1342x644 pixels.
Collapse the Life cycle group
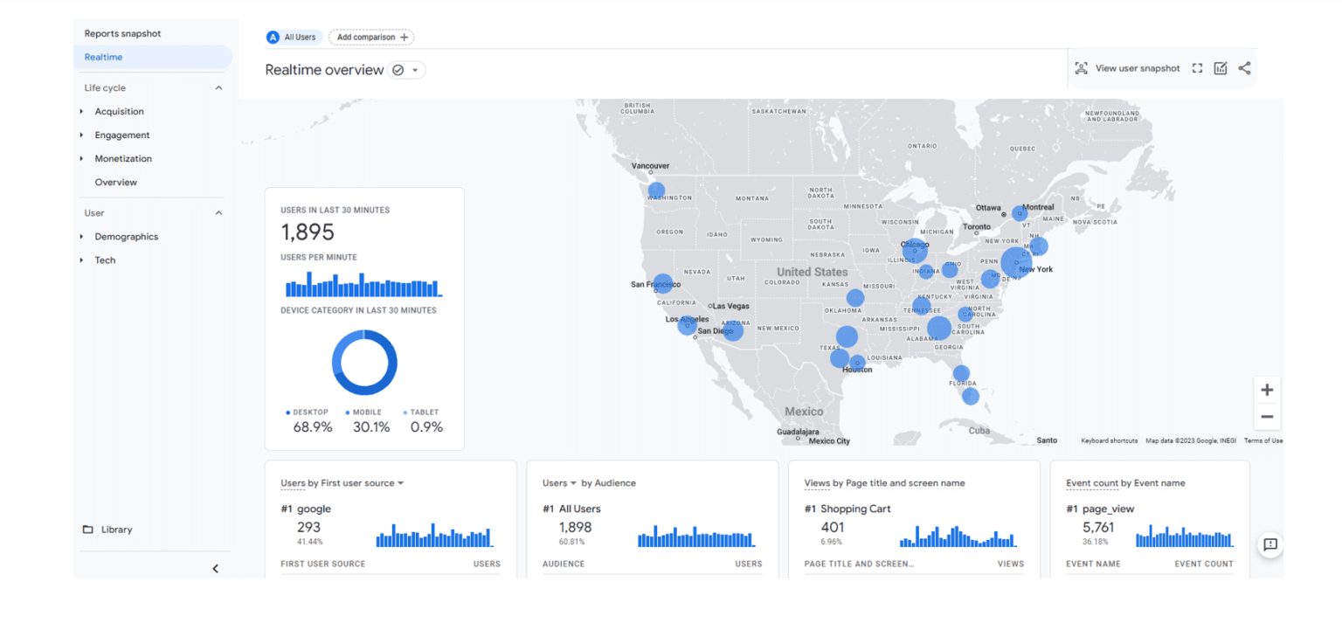(218, 88)
